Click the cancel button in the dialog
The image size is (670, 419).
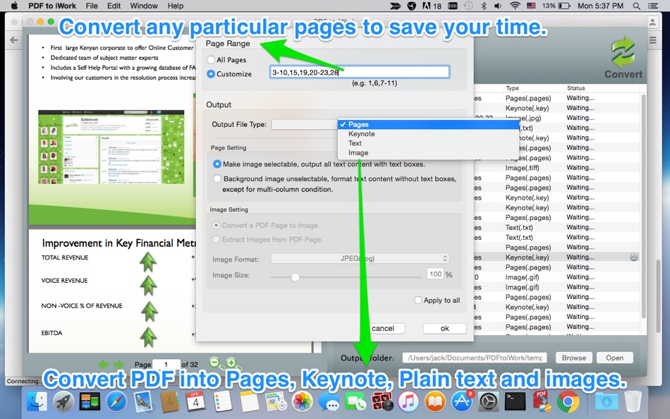click(383, 329)
